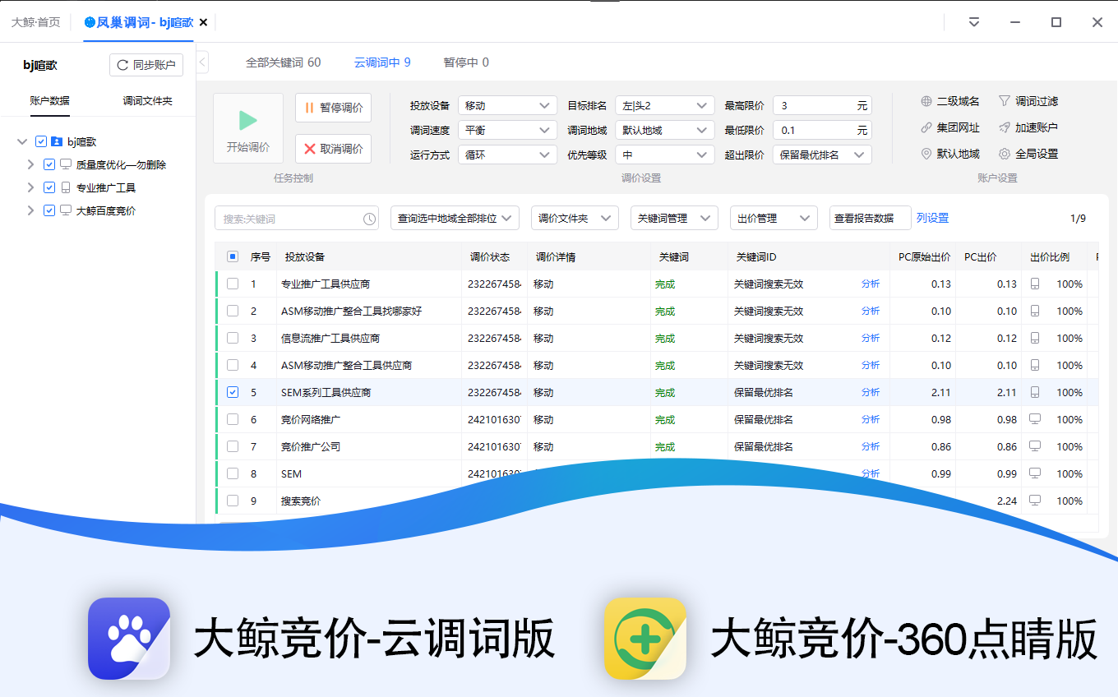Open the 运行方式 dropdown showing 循环

pyautogui.click(x=508, y=155)
